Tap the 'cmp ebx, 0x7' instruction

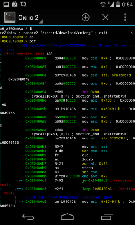pyautogui.click(x=94, y=176)
